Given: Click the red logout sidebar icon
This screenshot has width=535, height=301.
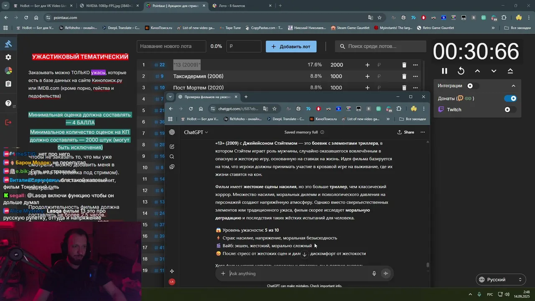Looking at the screenshot, I should click(8, 122).
